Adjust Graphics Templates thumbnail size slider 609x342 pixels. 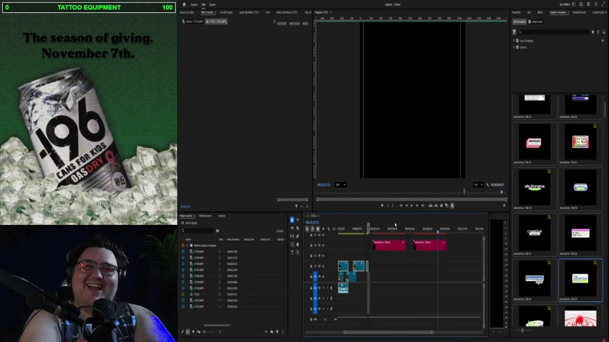pyautogui.click(x=522, y=331)
